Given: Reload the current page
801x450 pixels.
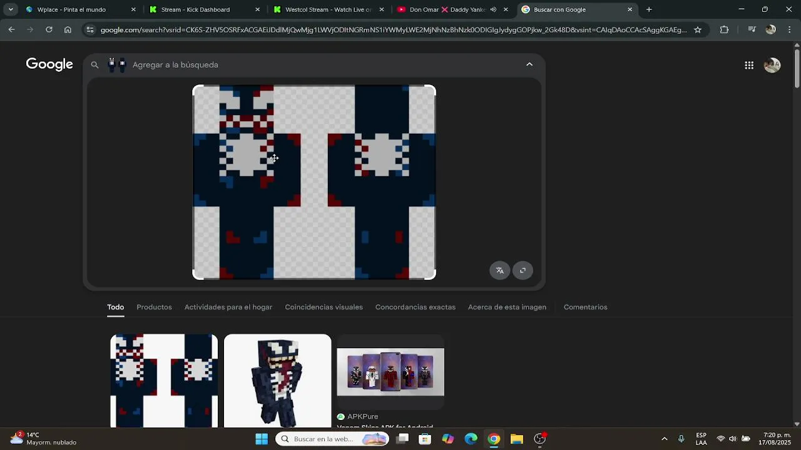Looking at the screenshot, I should pyautogui.click(x=49, y=29).
